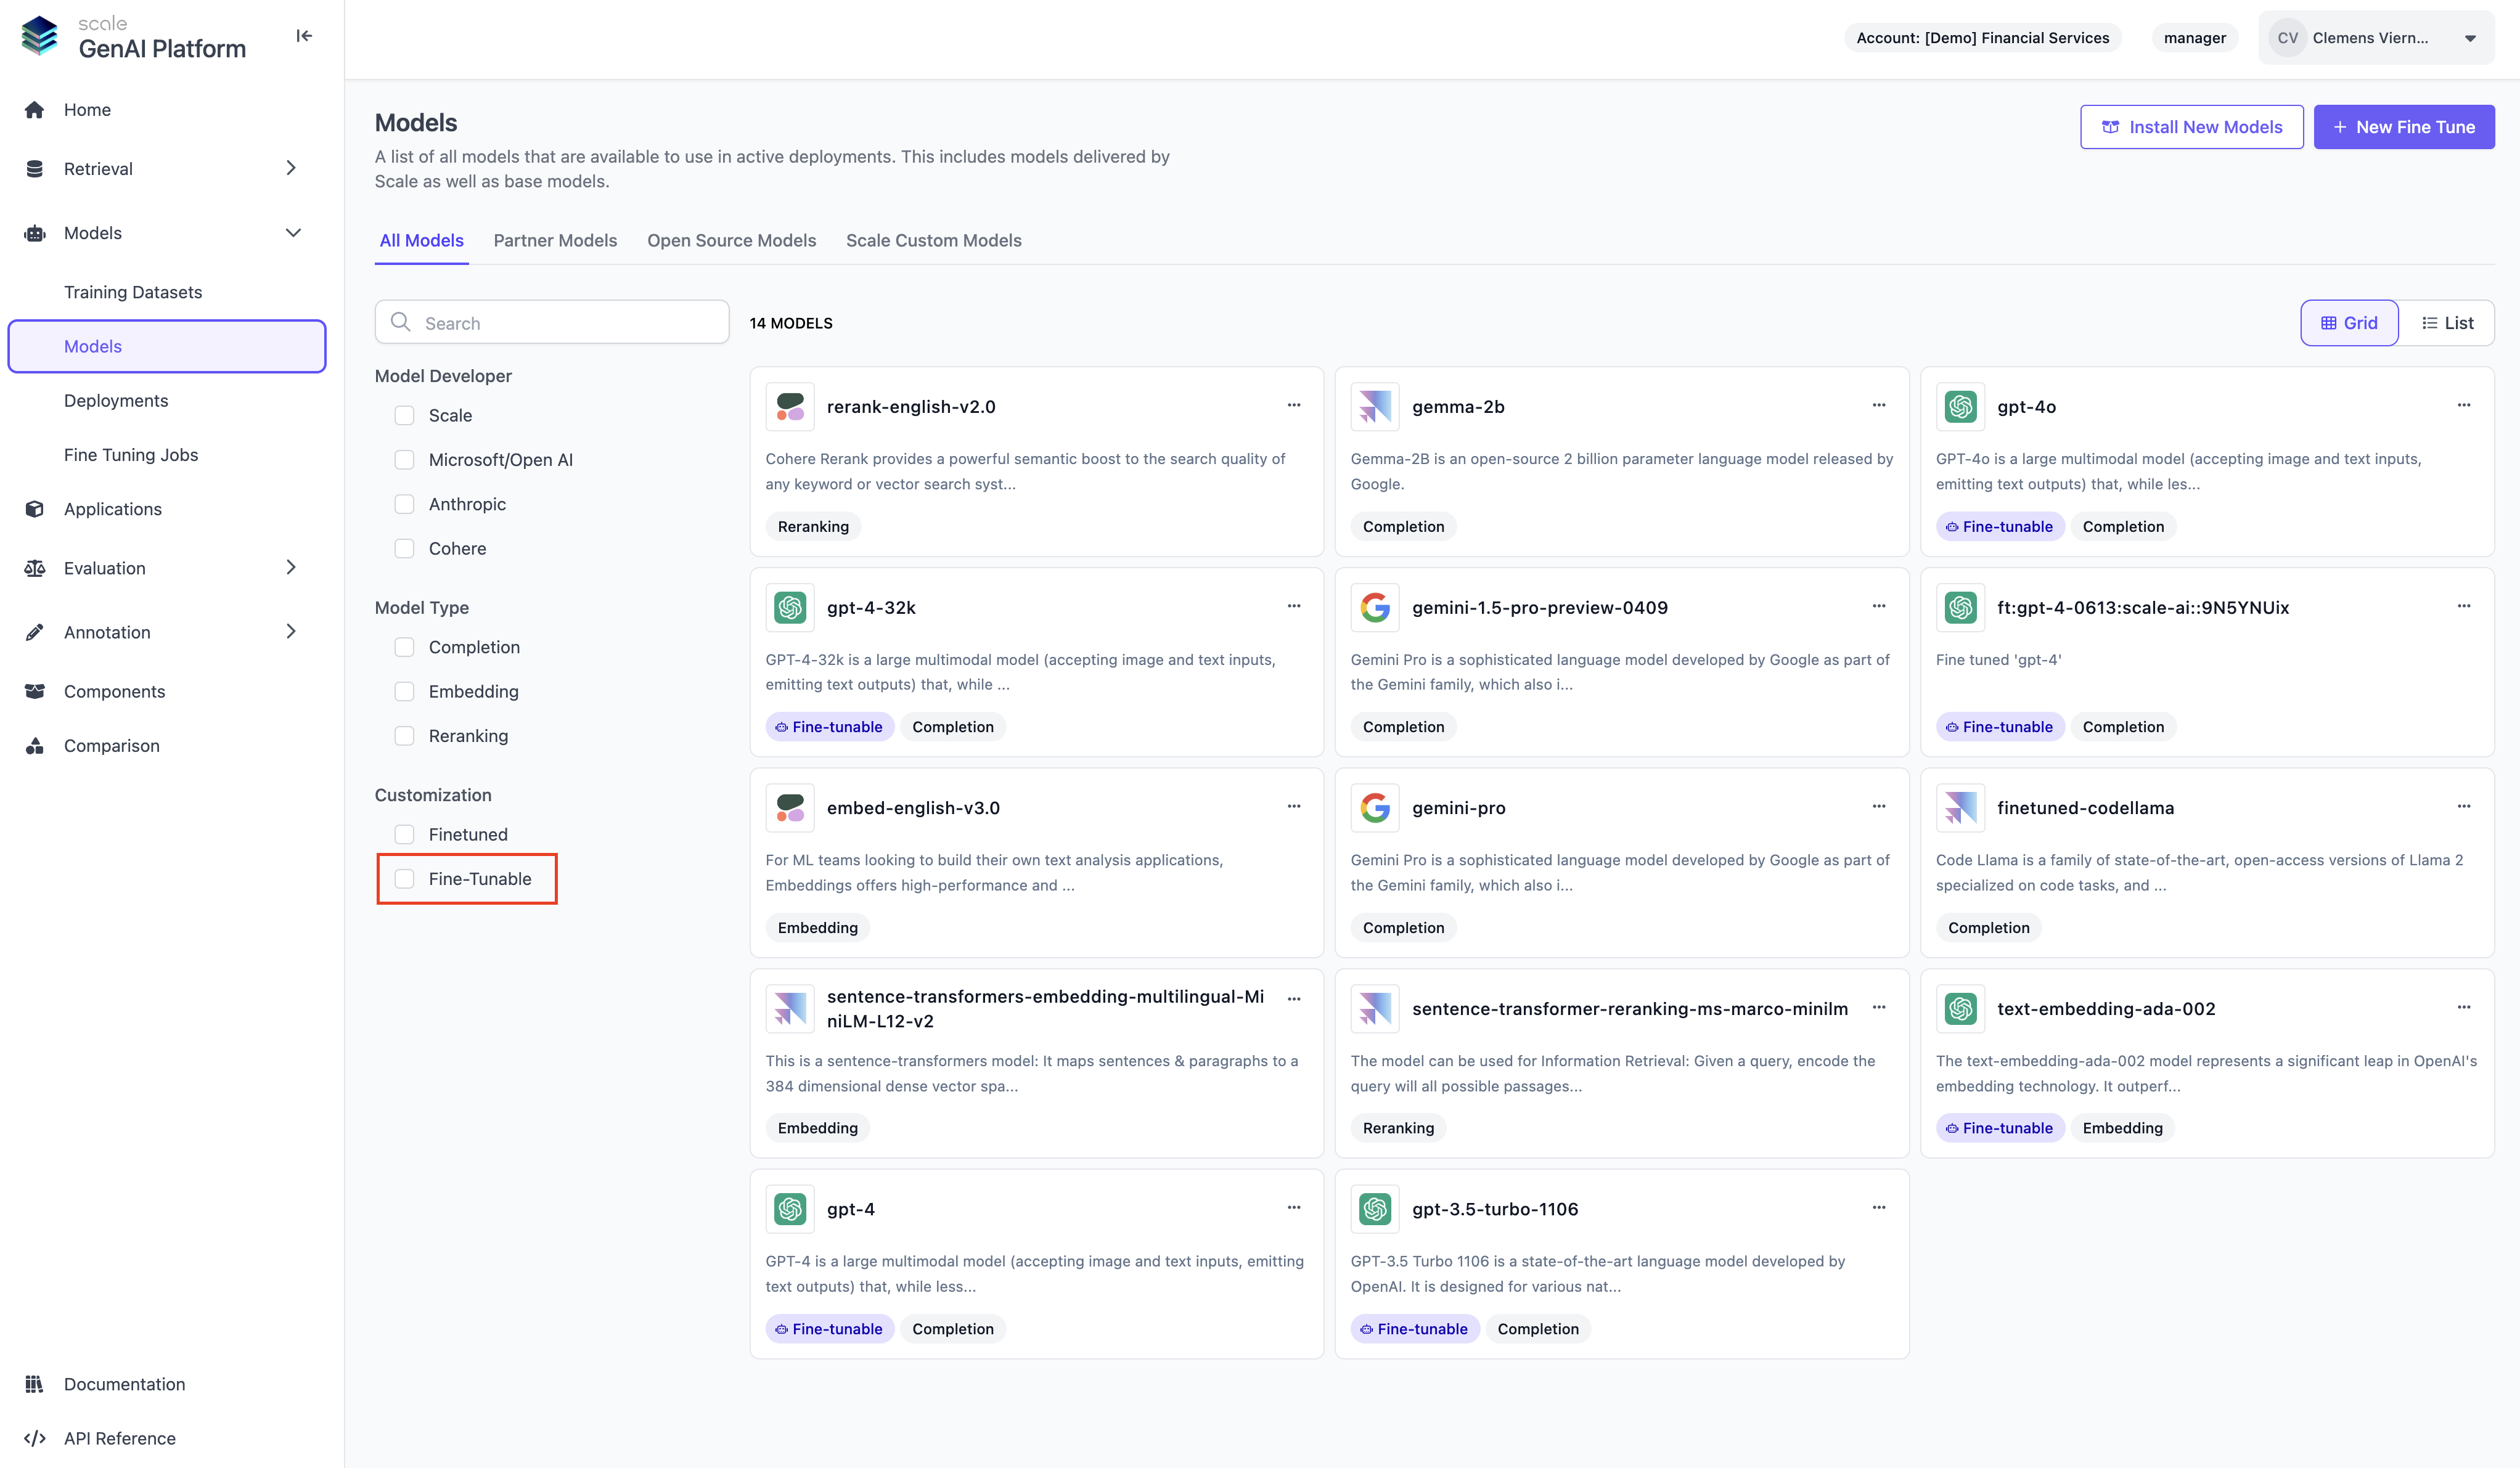This screenshot has width=2520, height=1468.
Task: Click the search magnifier icon
Action: click(x=401, y=322)
